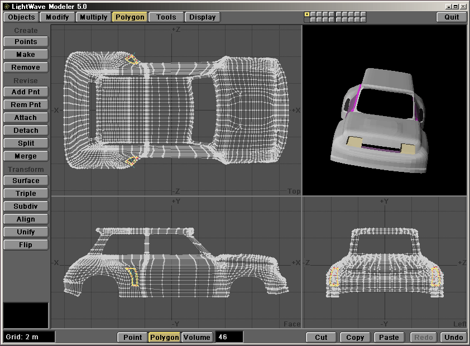Open the Multiply tab

[93, 17]
